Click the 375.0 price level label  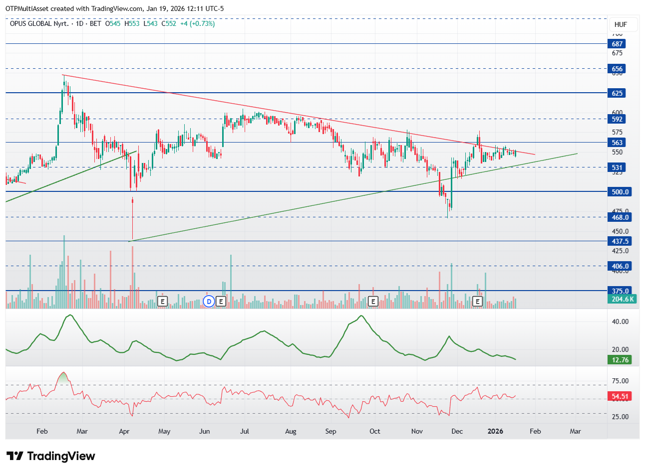pos(620,291)
